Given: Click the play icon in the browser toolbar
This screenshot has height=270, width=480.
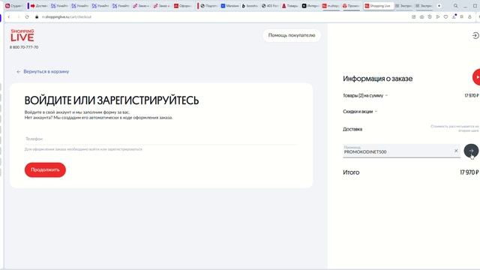Looking at the screenshot, I should pos(438,16).
